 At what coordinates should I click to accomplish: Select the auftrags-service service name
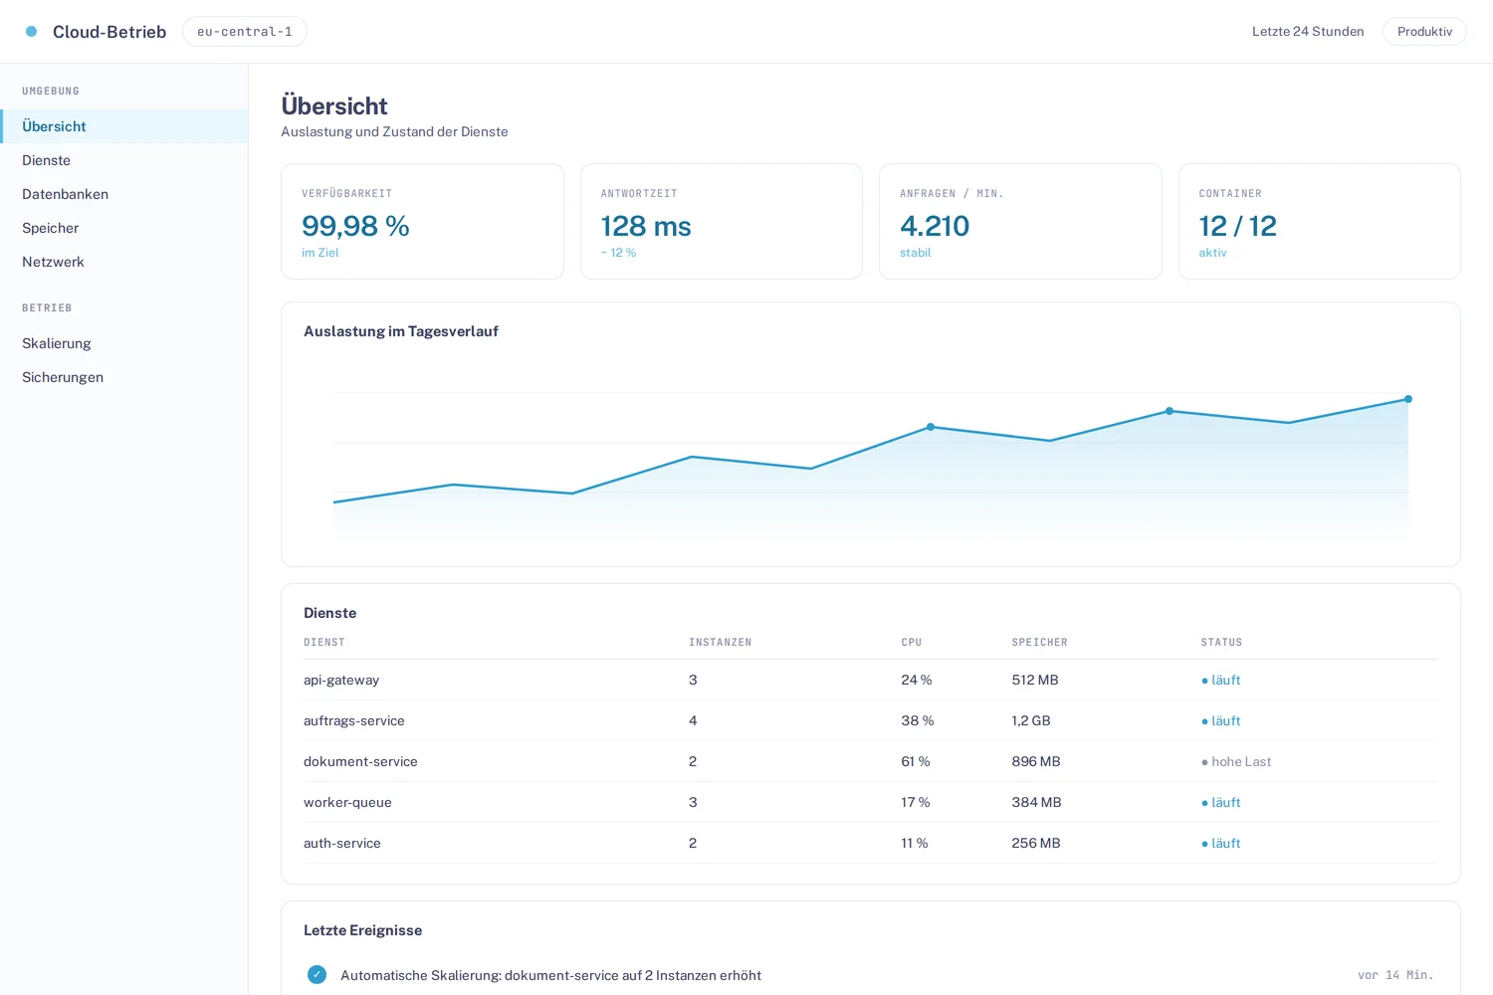[354, 721]
